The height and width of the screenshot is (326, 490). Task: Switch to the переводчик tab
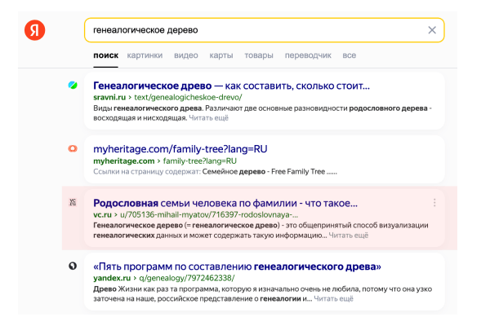[308, 55]
